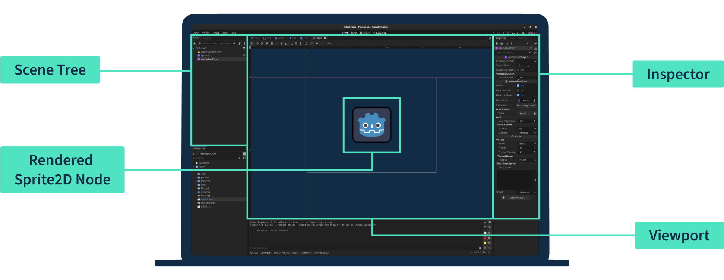Open the viewport View menu button

[329, 44]
